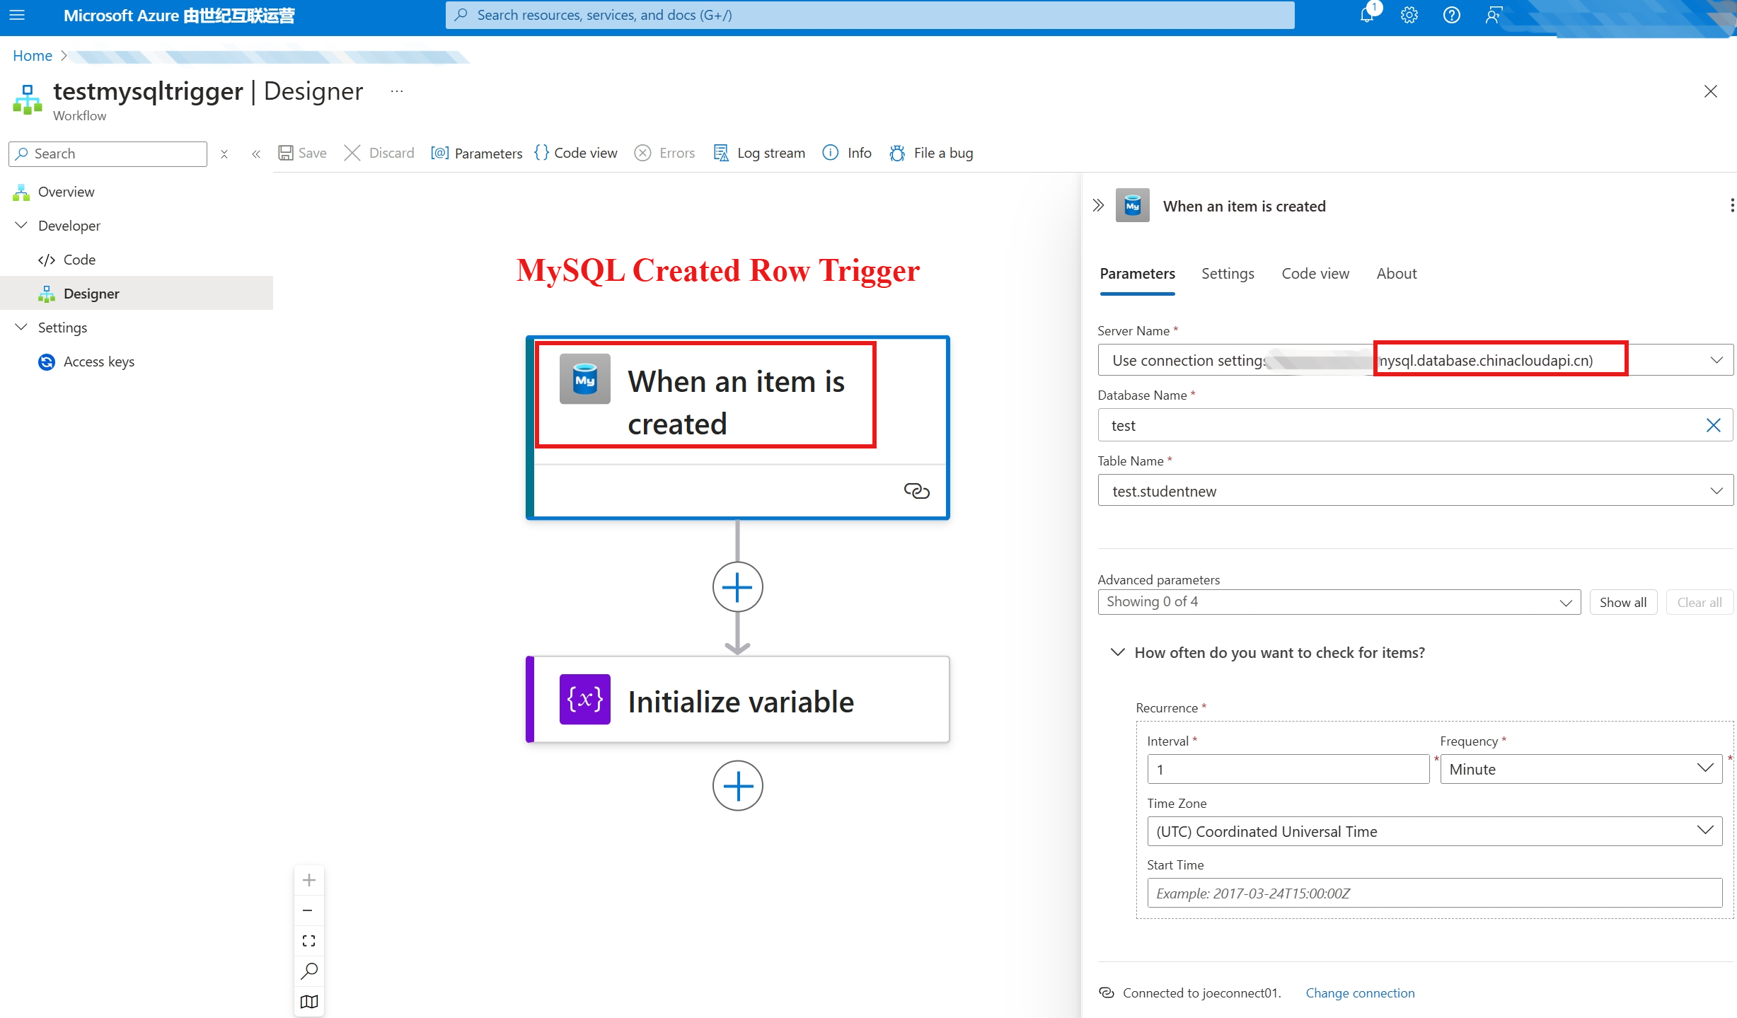Click the Change connection link
The image size is (1737, 1018).
click(1360, 993)
